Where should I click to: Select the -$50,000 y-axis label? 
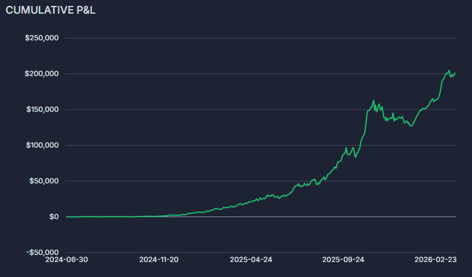tap(42, 252)
